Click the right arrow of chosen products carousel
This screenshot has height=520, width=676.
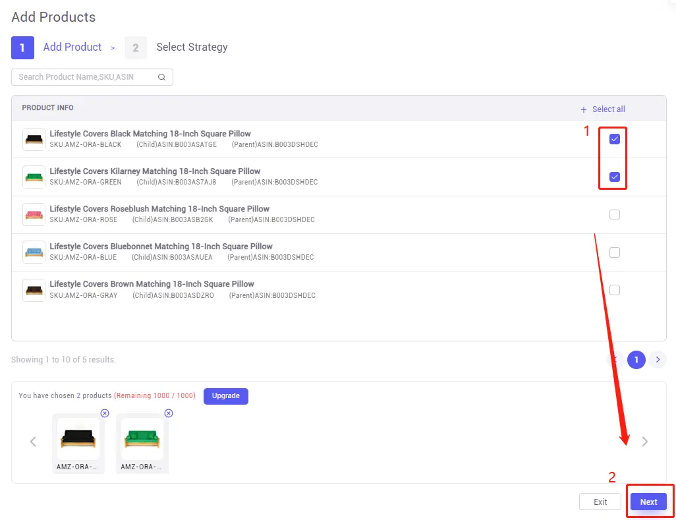click(645, 442)
